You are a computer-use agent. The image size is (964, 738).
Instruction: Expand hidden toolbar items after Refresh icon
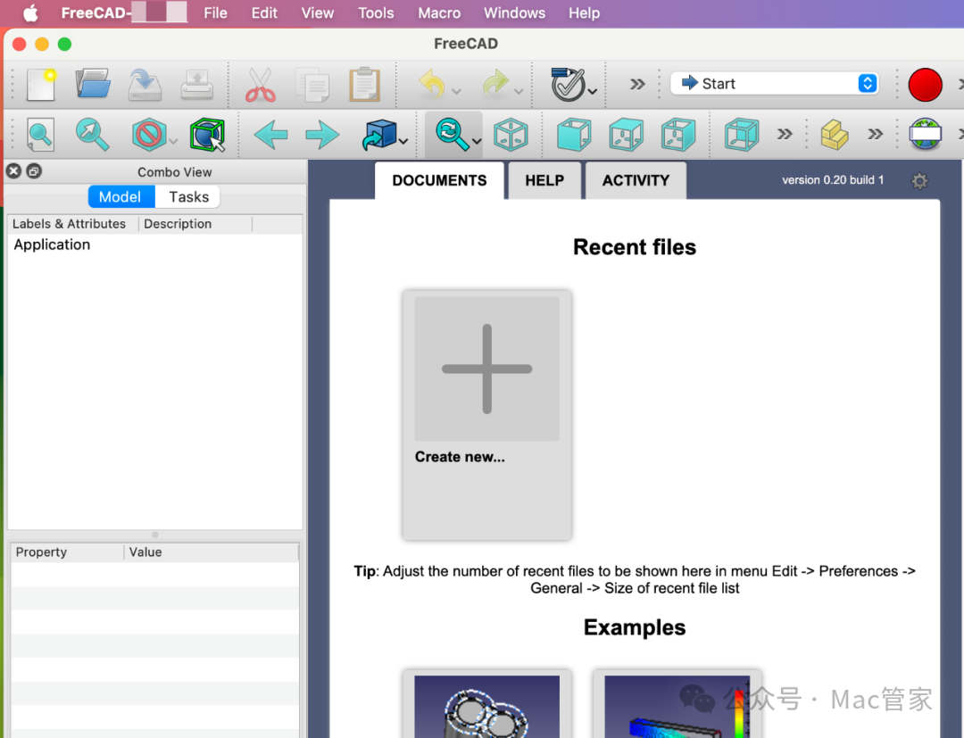(x=637, y=84)
